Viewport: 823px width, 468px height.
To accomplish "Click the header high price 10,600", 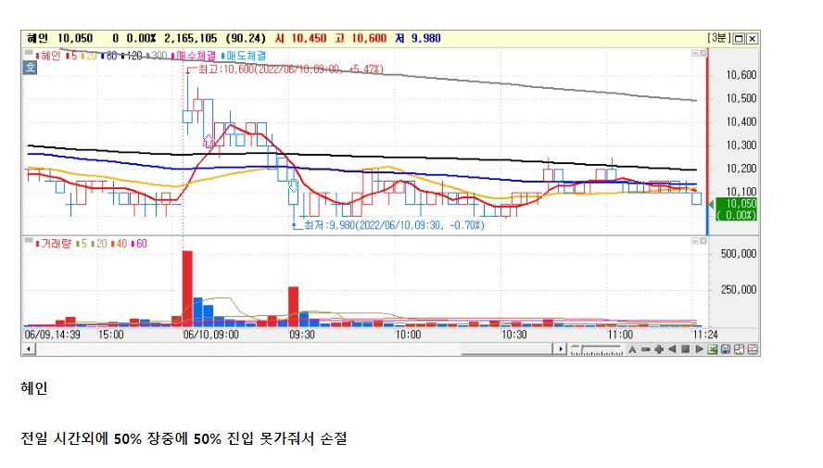I will click(x=369, y=38).
